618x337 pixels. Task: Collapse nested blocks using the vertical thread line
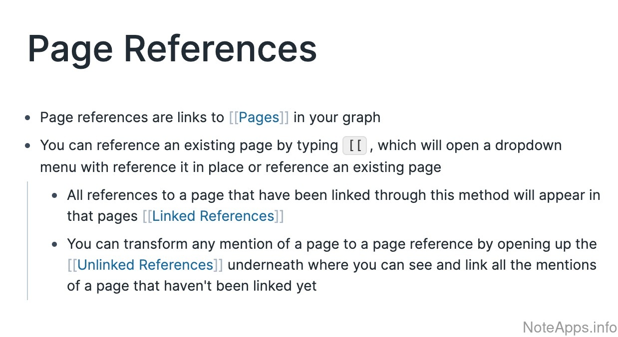pos(27,240)
